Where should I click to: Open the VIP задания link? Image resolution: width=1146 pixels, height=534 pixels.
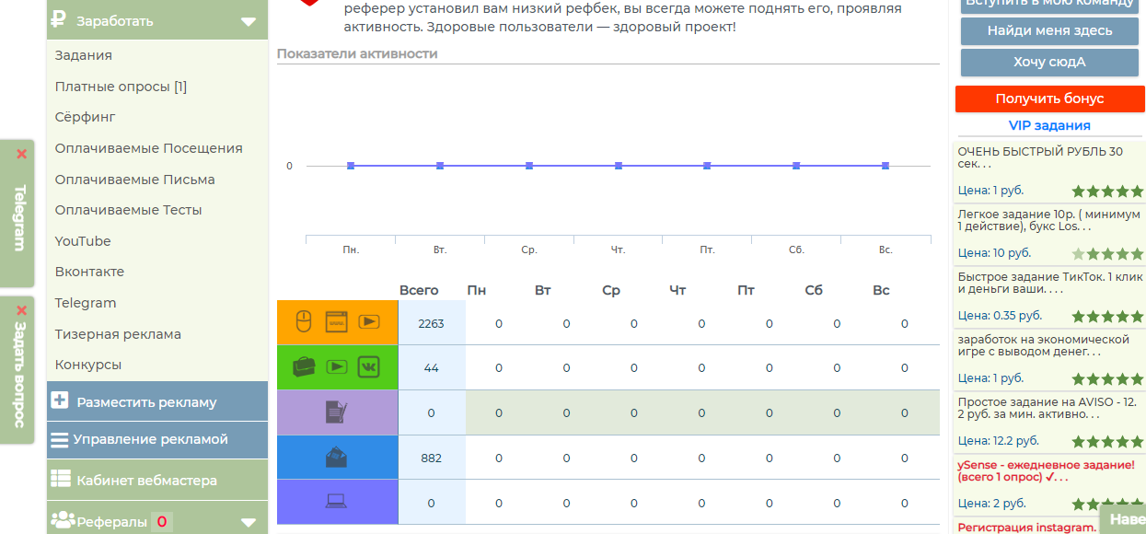coord(1049,125)
